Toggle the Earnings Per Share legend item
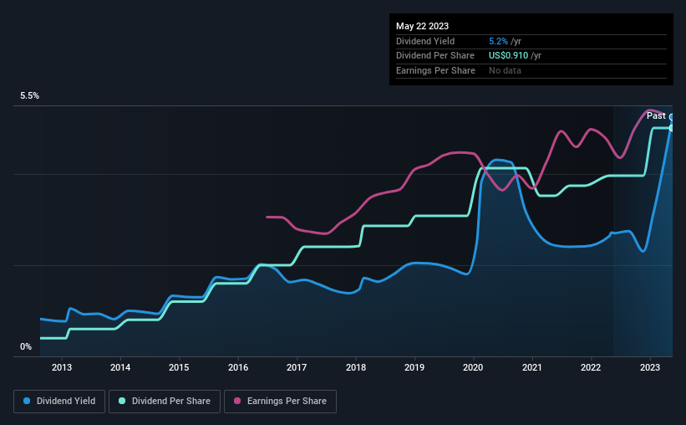The width and height of the screenshot is (686, 425). tap(280, 402)
